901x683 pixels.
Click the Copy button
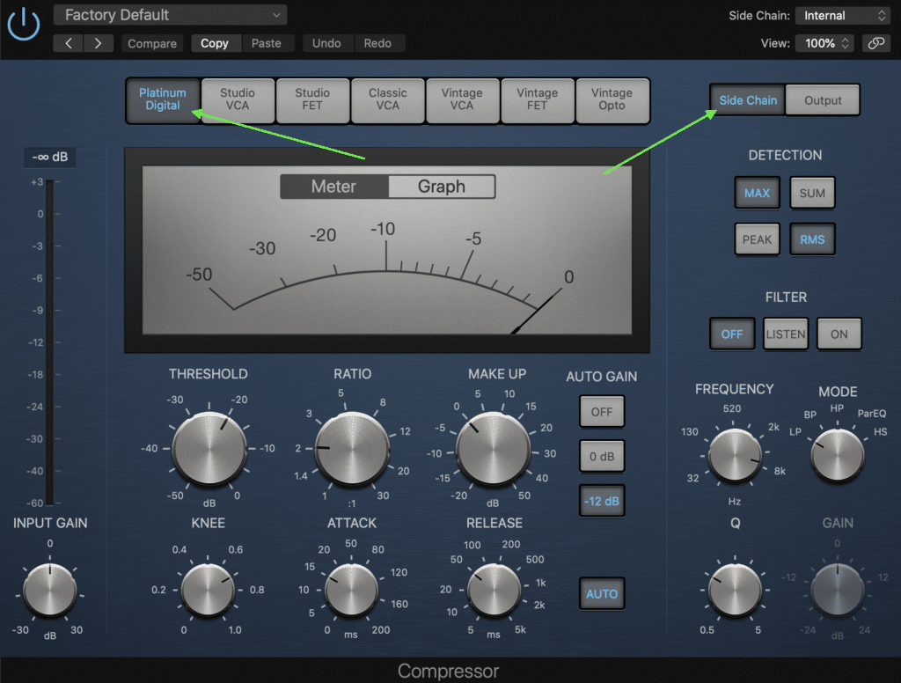[x=215, y=43]
